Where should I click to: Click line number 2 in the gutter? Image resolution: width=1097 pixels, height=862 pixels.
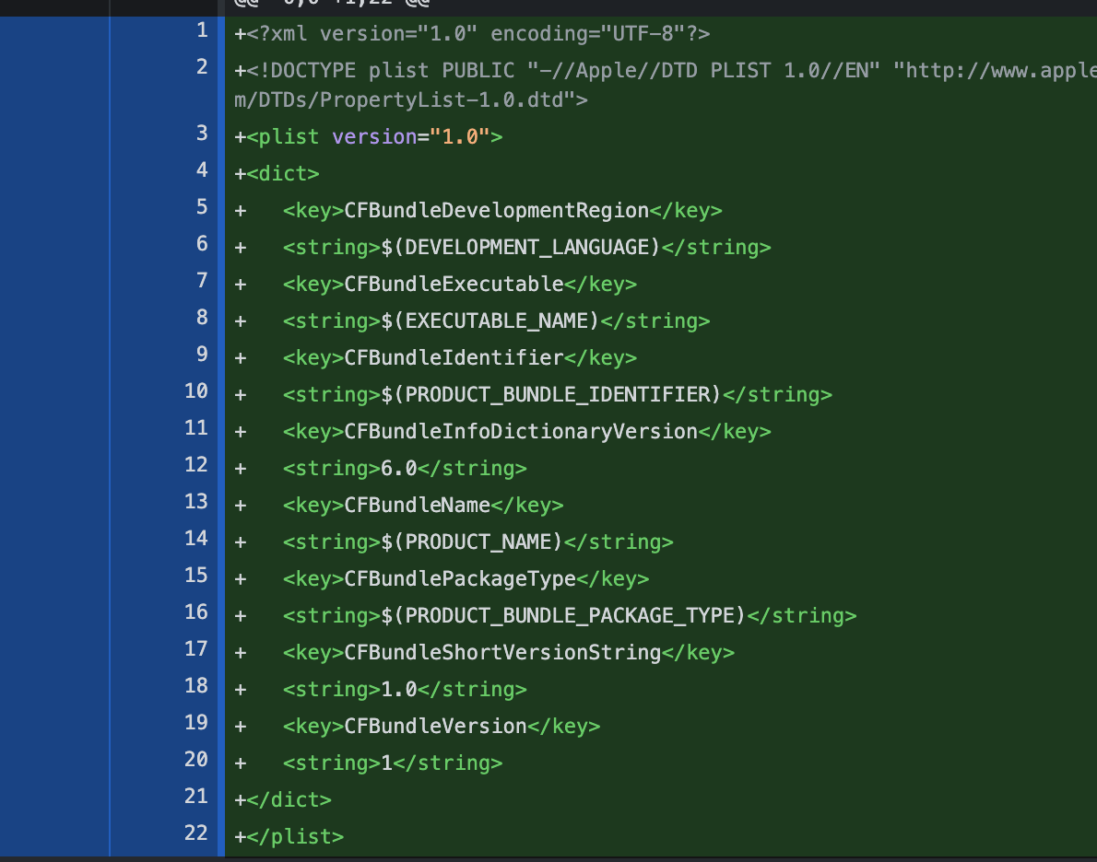coord(202,67)
